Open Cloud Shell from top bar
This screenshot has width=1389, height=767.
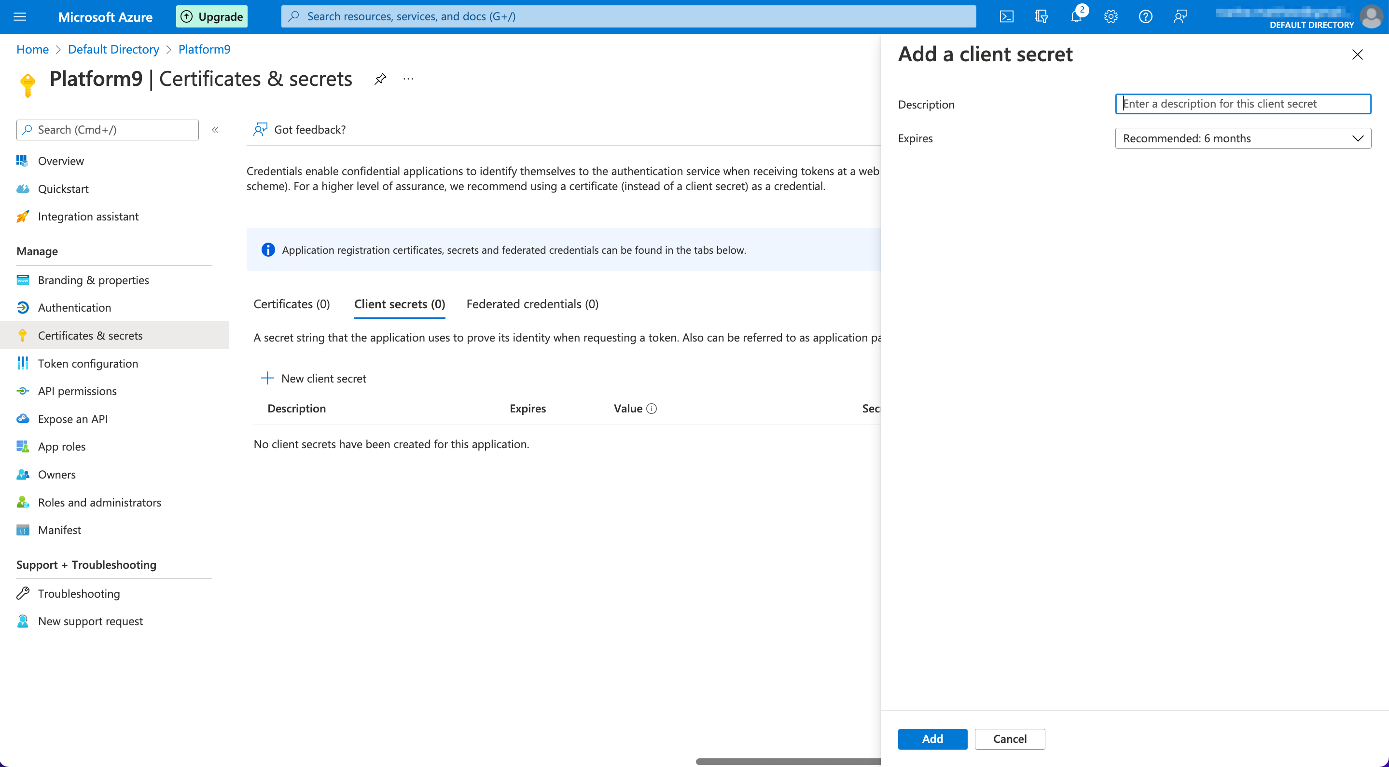click(1007, 17)
